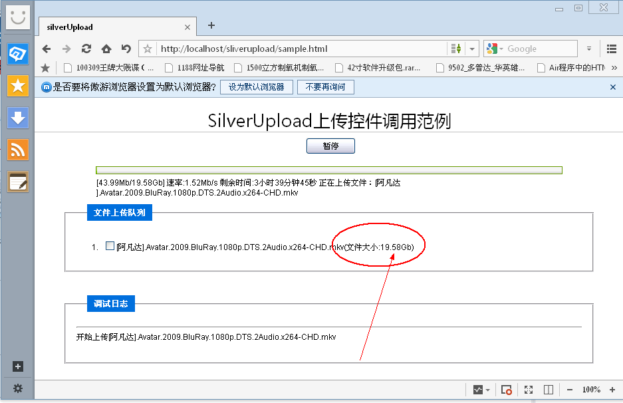The width and height of the screenshot is (623, 403).
Task: Click the upload status text showing 1.52Mb/s
Action: coord(248,188)
